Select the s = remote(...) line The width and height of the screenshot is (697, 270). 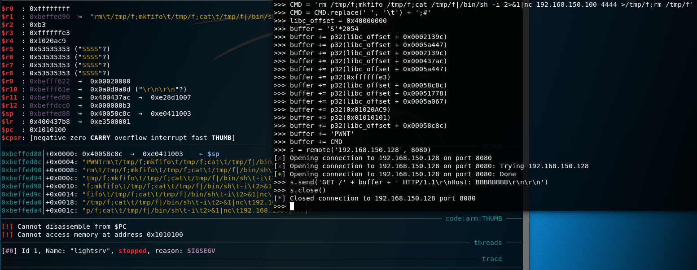(352, 150)
